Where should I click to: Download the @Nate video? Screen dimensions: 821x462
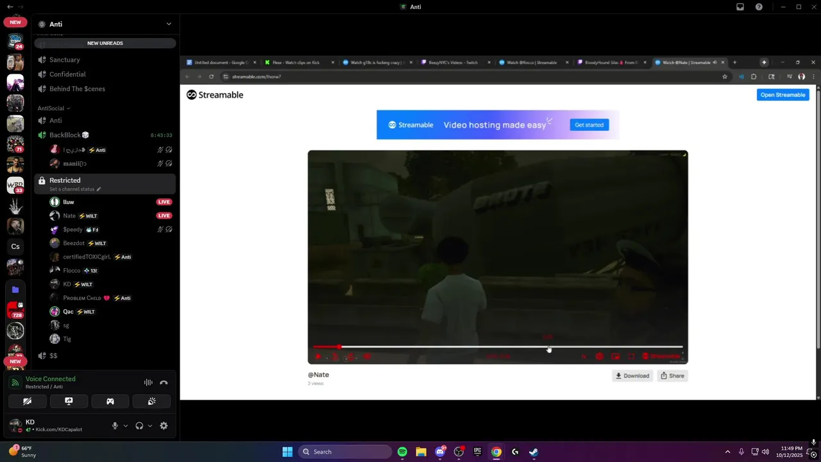[632, 376]
